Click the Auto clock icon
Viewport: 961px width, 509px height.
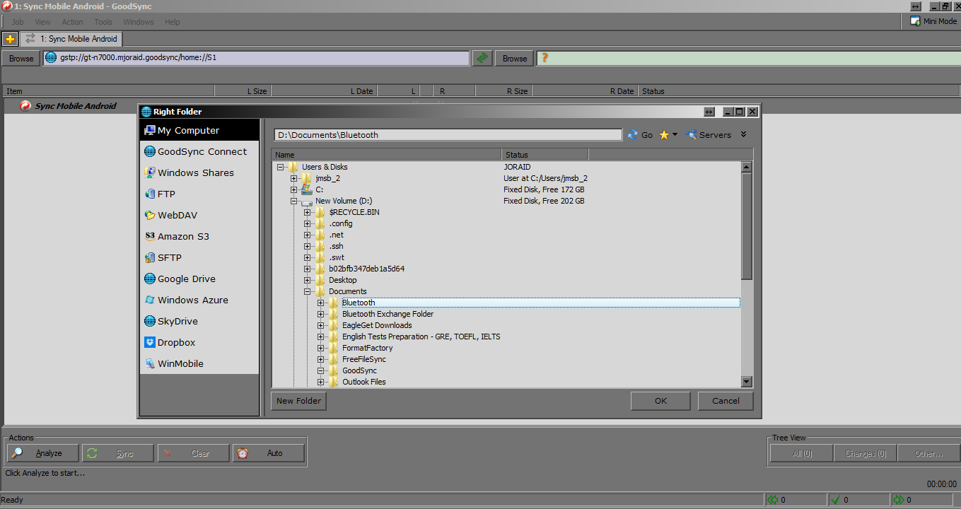pos(243,453)
